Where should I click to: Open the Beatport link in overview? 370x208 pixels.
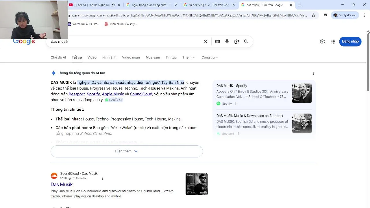pos(77,94)
